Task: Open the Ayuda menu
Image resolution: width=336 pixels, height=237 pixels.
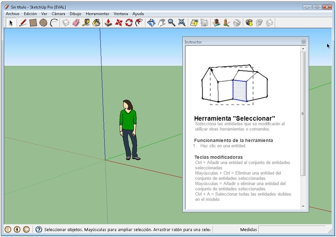Action: click(x=138, y=14)
